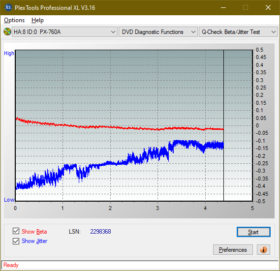
Task: Click the LSN value 2298368
Action: [100, 232]
